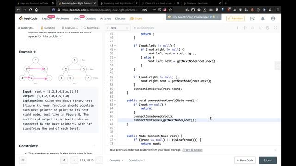Screen dimensions: 296x166
Task: Open Firefox hamburger menu
Action: pyautogui.click(x=277, y=10)
